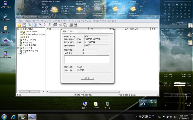The width and height of the screenshot is (193, 120).
Task: Select 손상된 파일 in the tree
Action: [27, 48]
